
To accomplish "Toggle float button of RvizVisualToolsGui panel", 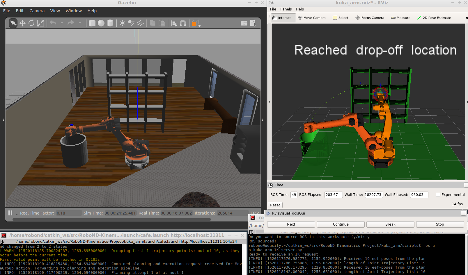I will 463,213.
